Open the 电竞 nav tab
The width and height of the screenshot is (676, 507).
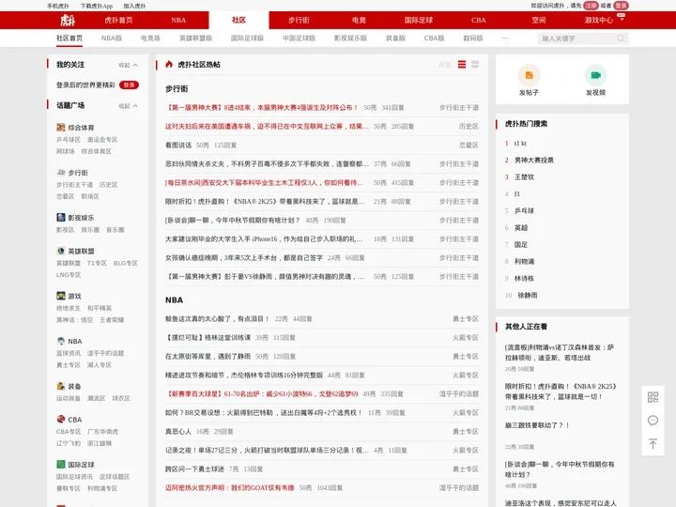pos(359,21)
